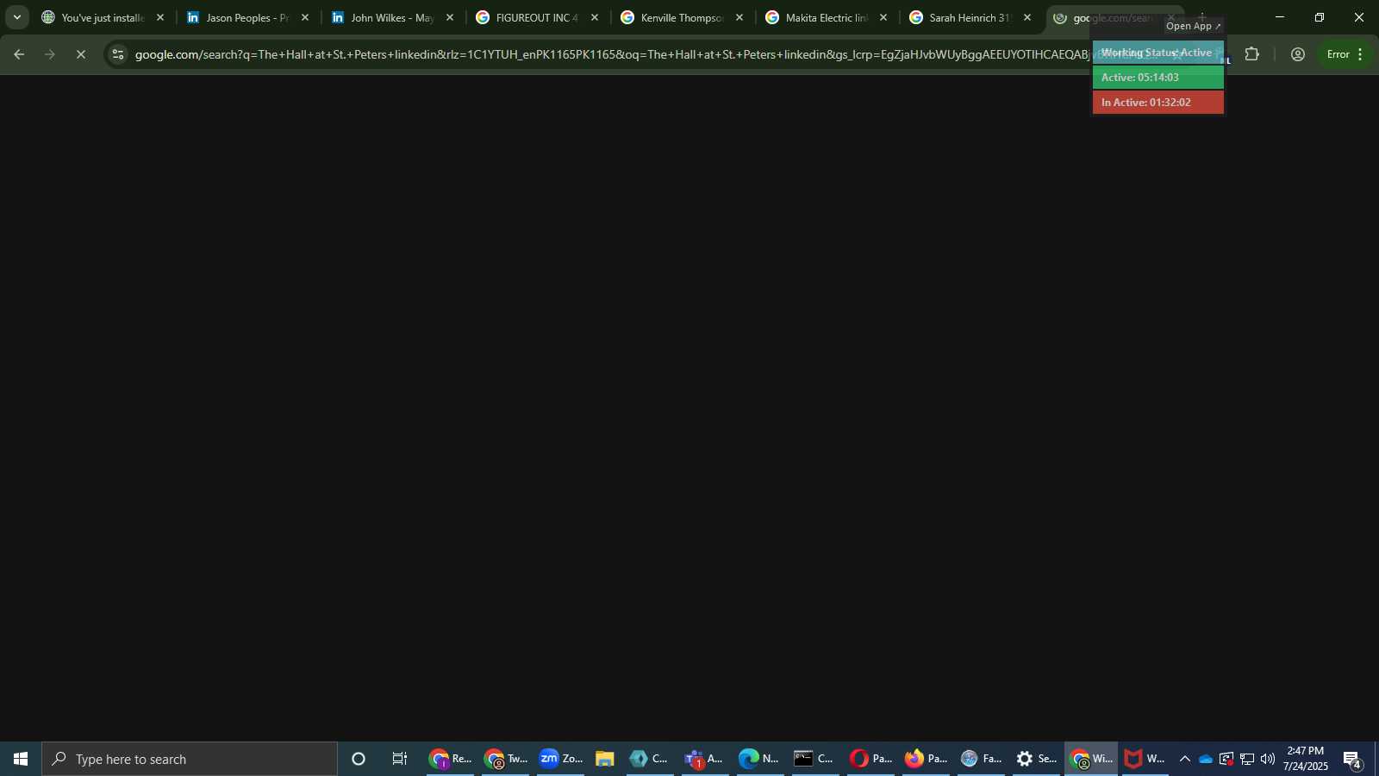1379x776 pixels.
Task: Open Windows Start menu
Action: point(21,759)
